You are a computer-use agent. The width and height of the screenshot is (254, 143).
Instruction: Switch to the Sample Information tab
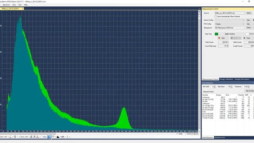(242, 79)
